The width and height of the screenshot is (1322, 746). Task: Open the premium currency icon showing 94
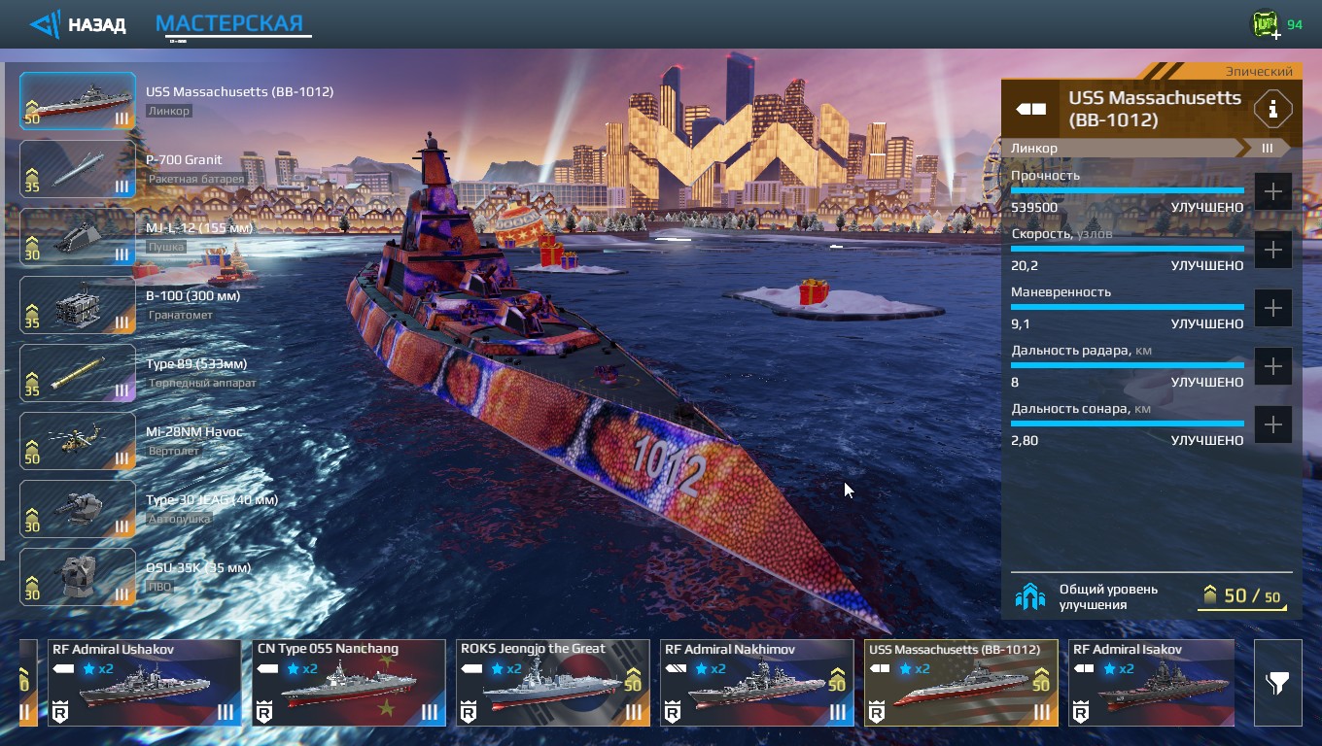point(1265,24)
